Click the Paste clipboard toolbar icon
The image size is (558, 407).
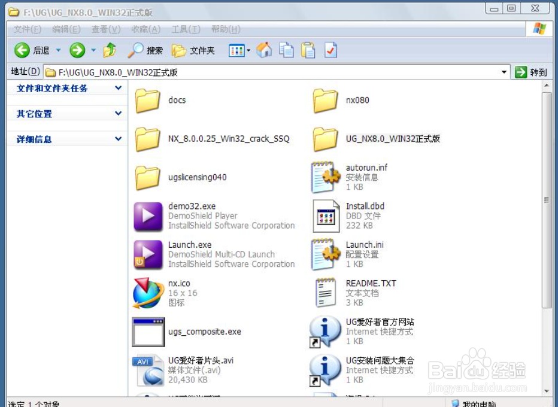pyautogui.click(x=308, y=50)
